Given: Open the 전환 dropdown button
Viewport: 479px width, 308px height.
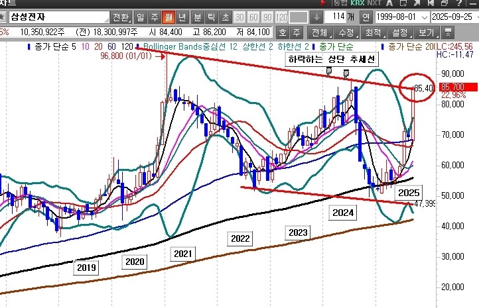Looking at the screenshot, I should click(x=121, y=17).
